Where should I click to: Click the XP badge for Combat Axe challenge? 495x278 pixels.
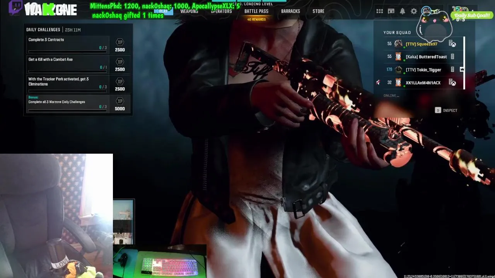[120, 62]
